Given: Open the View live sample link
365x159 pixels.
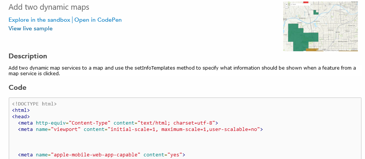Looking at the screenshot, I should [31, 28].
